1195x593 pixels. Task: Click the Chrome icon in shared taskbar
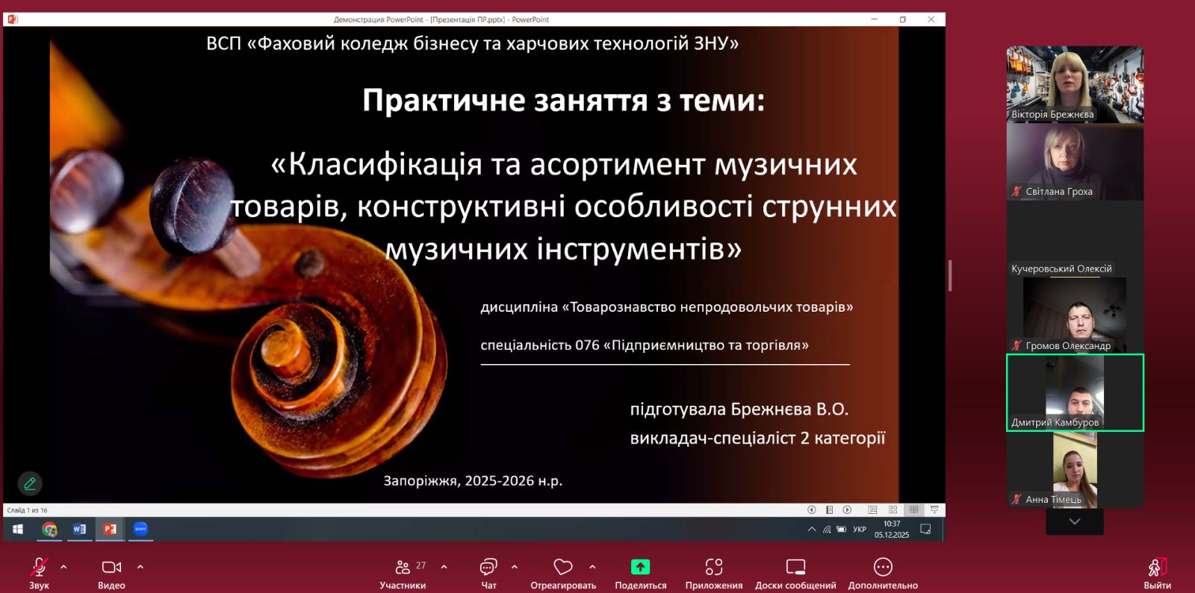(x=50, y=529)
